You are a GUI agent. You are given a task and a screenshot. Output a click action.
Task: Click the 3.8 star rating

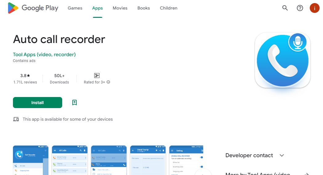(x=25, y=76)
